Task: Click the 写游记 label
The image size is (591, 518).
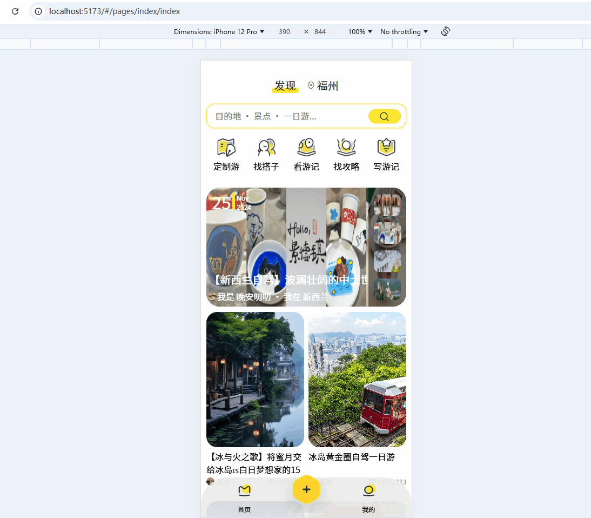Action: tap(386, 167)
